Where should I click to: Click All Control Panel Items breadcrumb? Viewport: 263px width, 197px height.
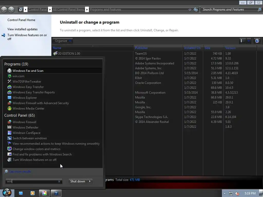[x=68, y=9]
